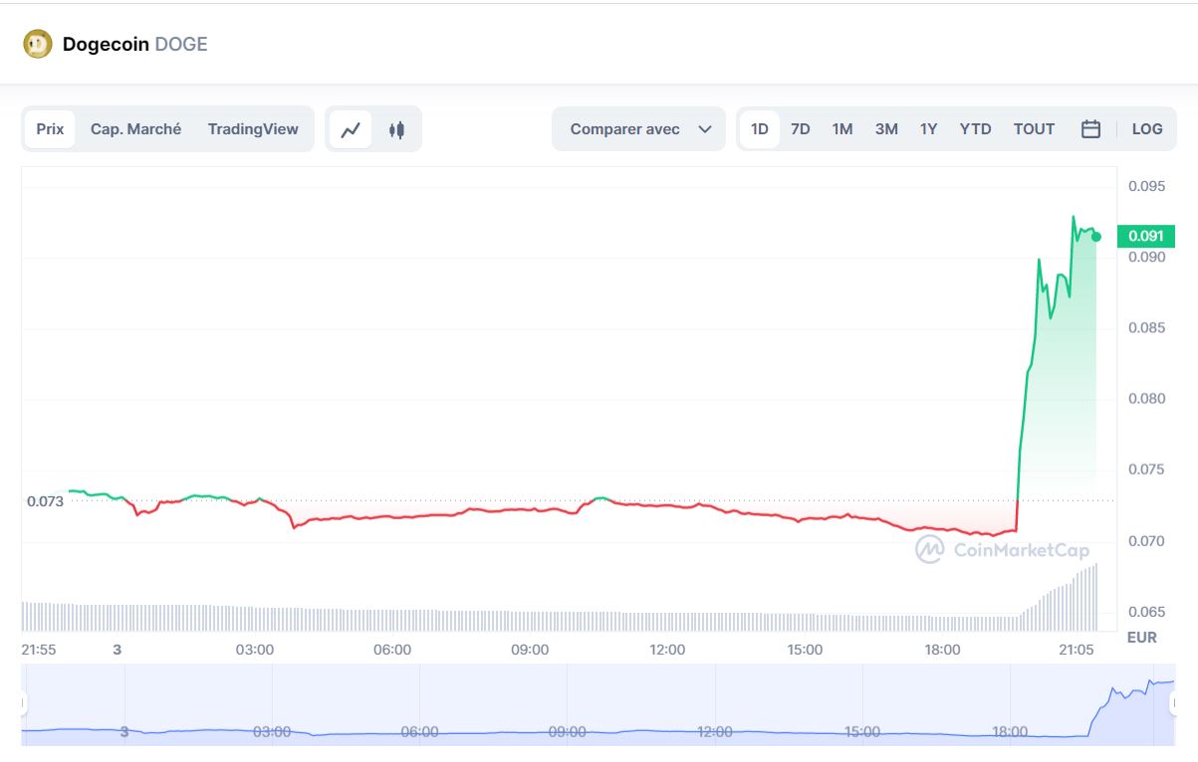Switch to line chart view icon
Screen dimensions: 1198x762
351,129
